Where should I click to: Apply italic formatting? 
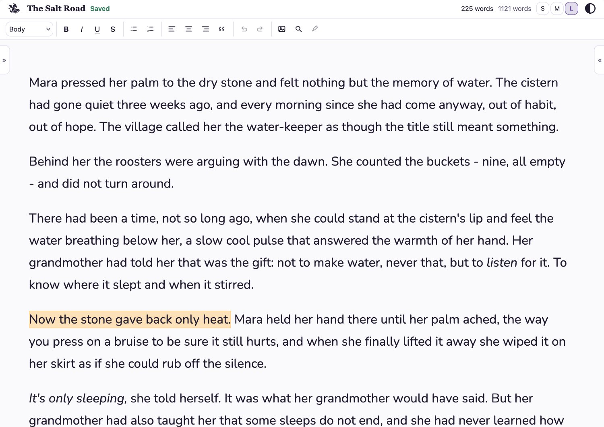pos(82,29)
